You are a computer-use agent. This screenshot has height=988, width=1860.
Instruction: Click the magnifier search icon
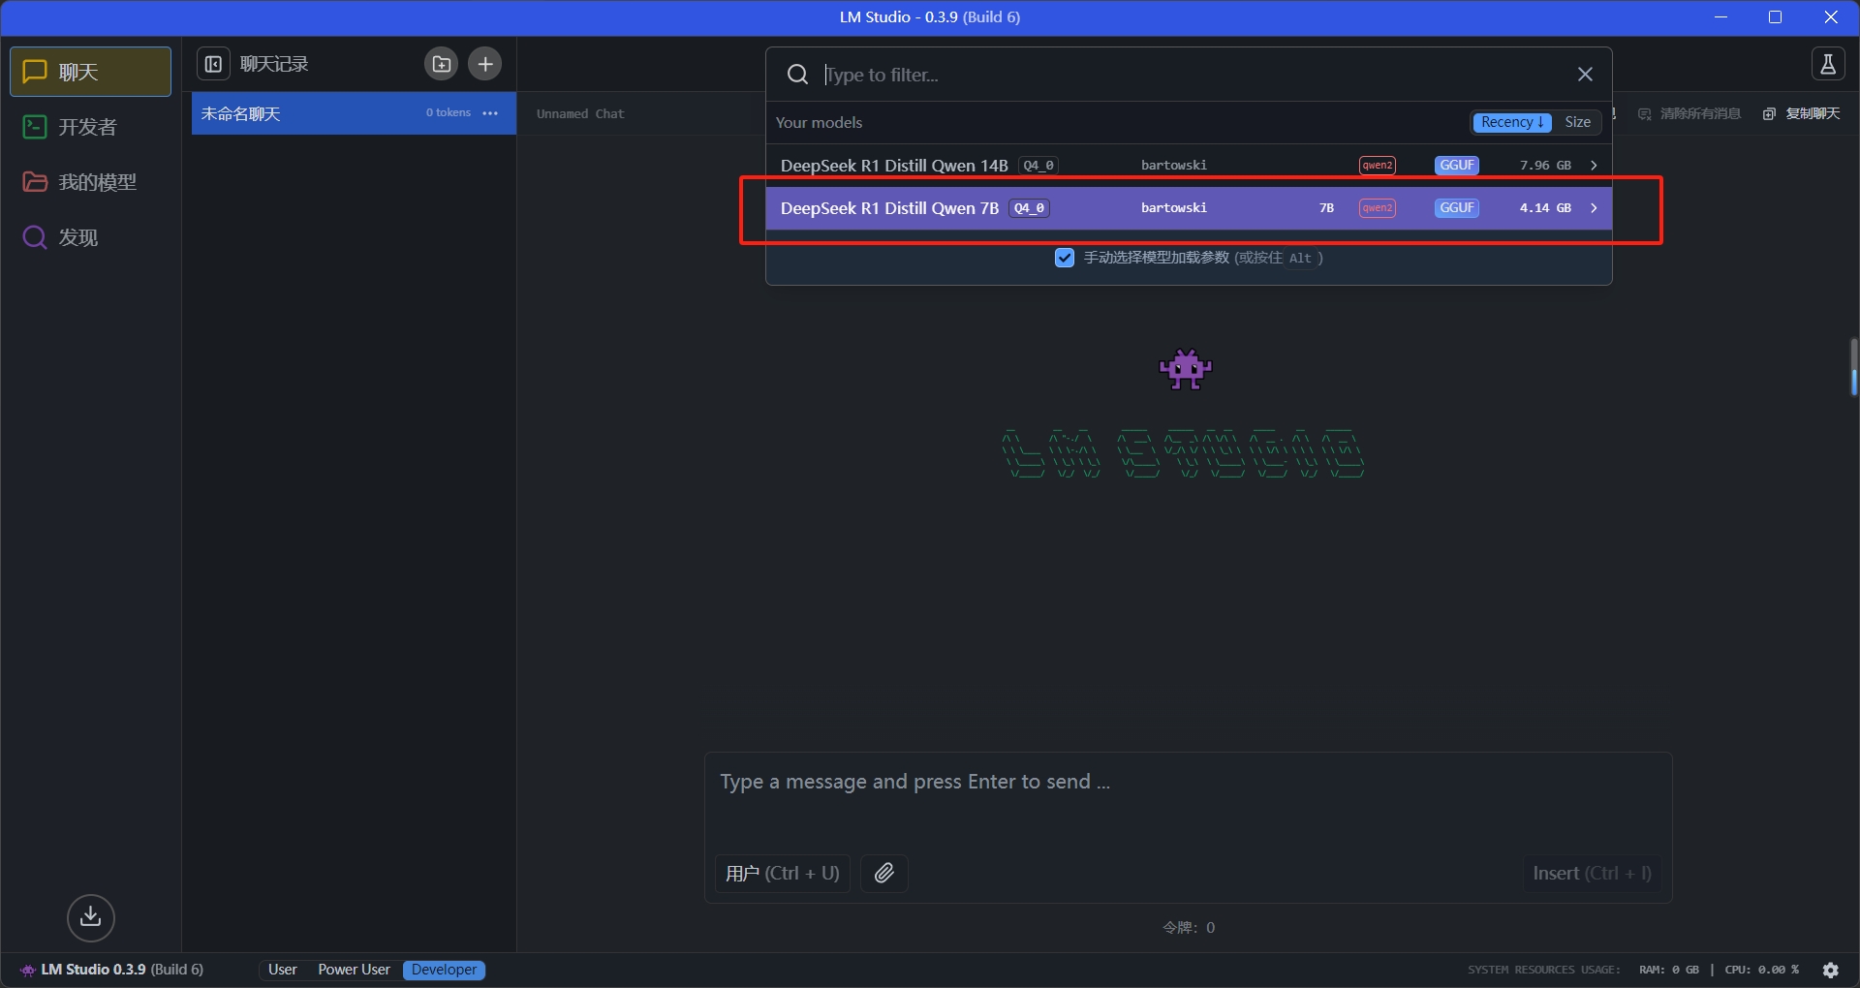[797, 75]
